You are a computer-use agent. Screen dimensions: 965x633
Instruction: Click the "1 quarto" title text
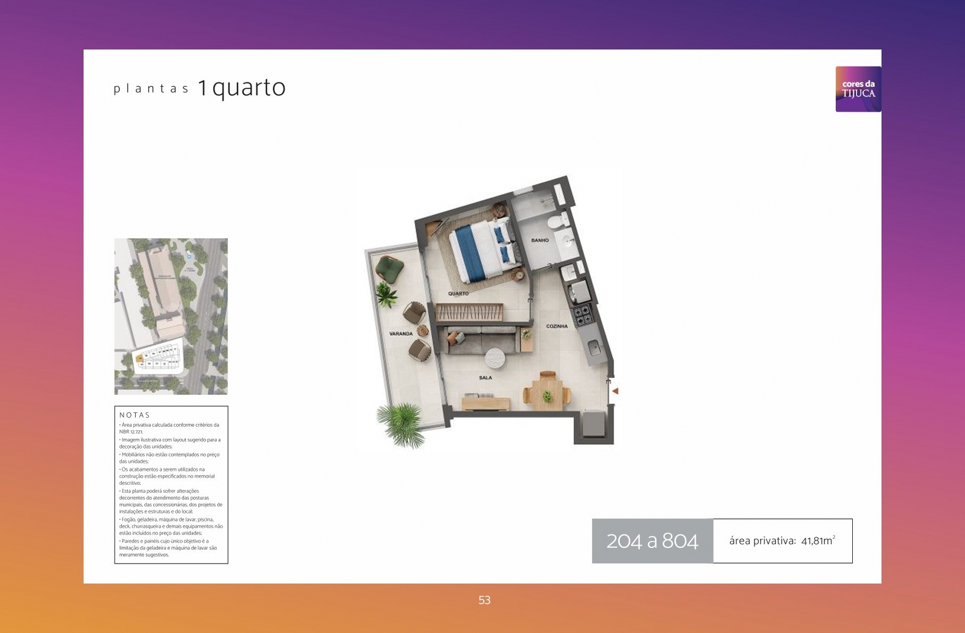[241, 88]
